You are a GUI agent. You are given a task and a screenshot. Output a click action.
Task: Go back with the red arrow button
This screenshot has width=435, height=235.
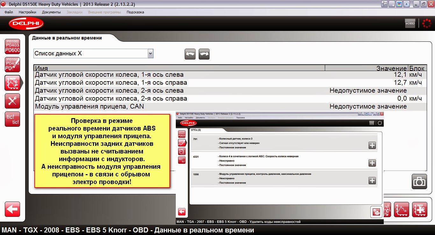click(12, 209)
